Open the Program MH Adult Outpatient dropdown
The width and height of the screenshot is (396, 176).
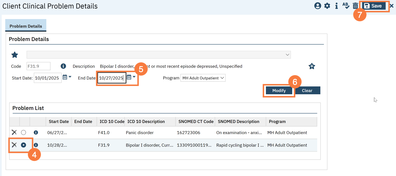tap(203, 78)
